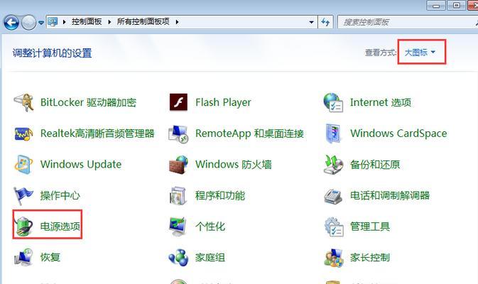Viewport: 478px width, 284px height.
Task: Select 控制面板 breadcrumb item
Action: (x=87, y=21)
